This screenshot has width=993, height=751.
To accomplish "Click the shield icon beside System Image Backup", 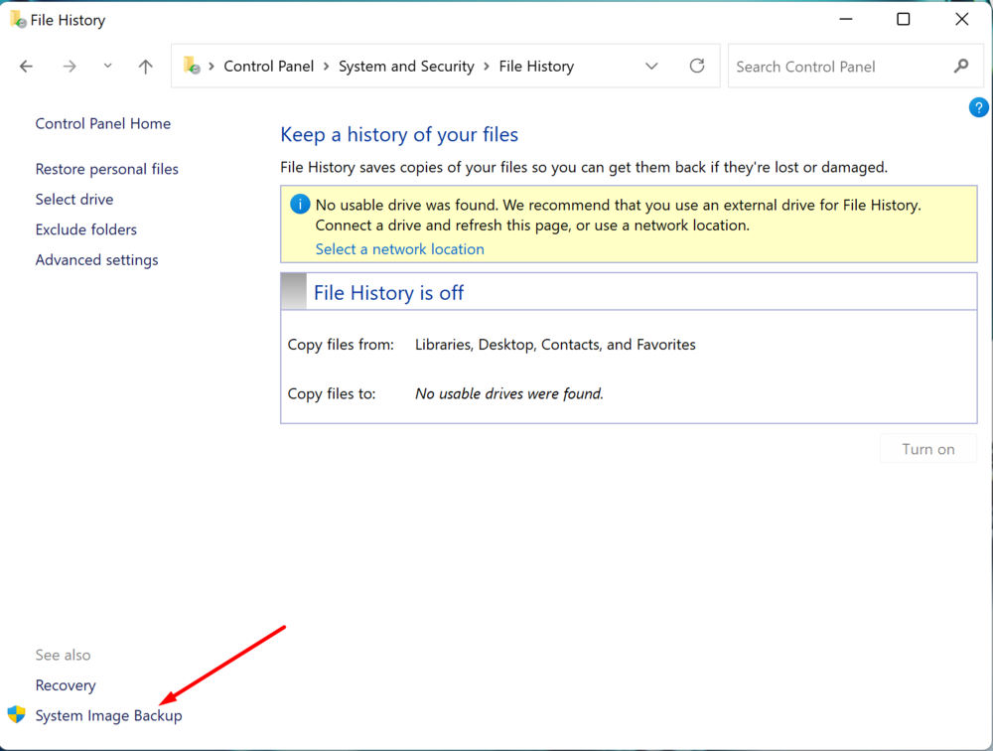I will pos(16,714).
